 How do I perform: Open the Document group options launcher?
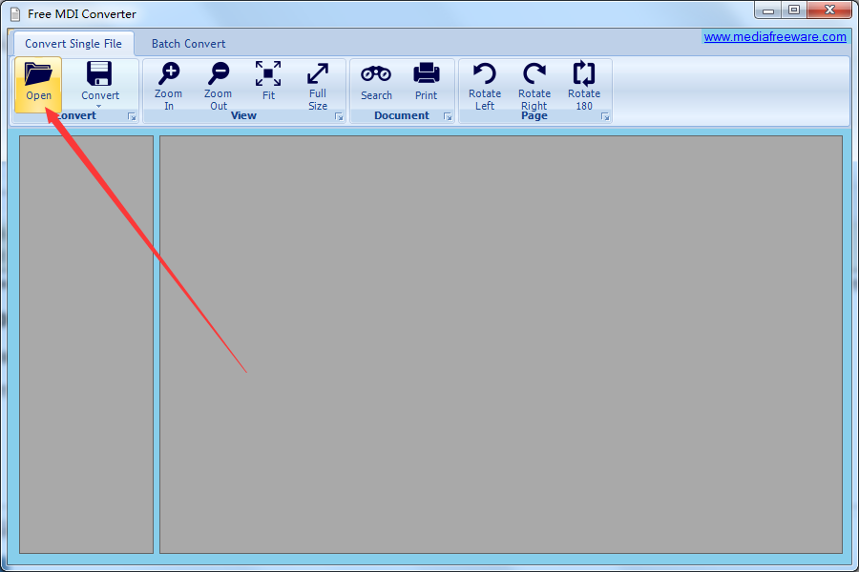point(447,115)
